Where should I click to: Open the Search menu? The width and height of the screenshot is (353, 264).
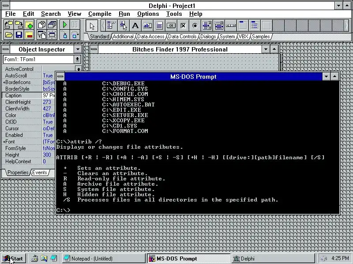[51, 14]
